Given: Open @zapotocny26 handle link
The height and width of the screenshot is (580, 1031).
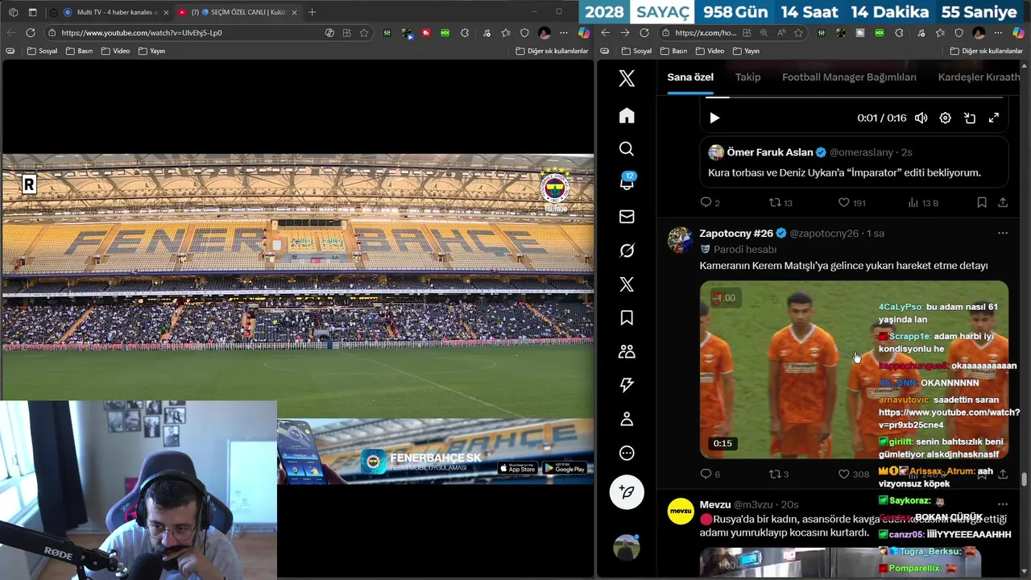Looking at the screenshot, I should (824, 234).
